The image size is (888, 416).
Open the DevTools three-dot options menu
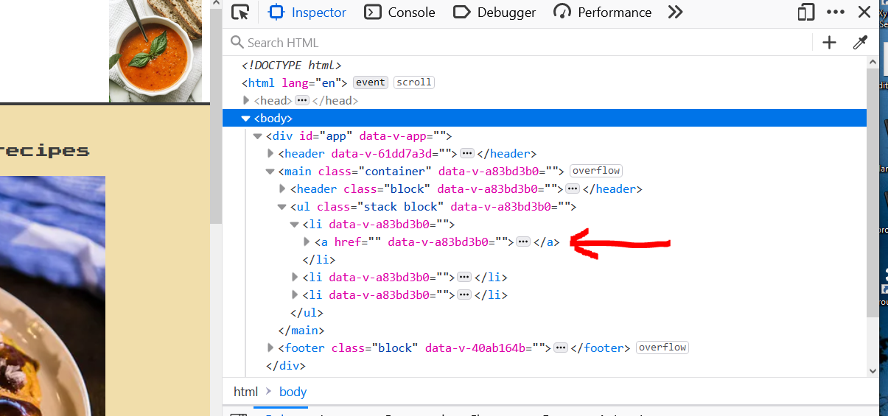(836, 13)
